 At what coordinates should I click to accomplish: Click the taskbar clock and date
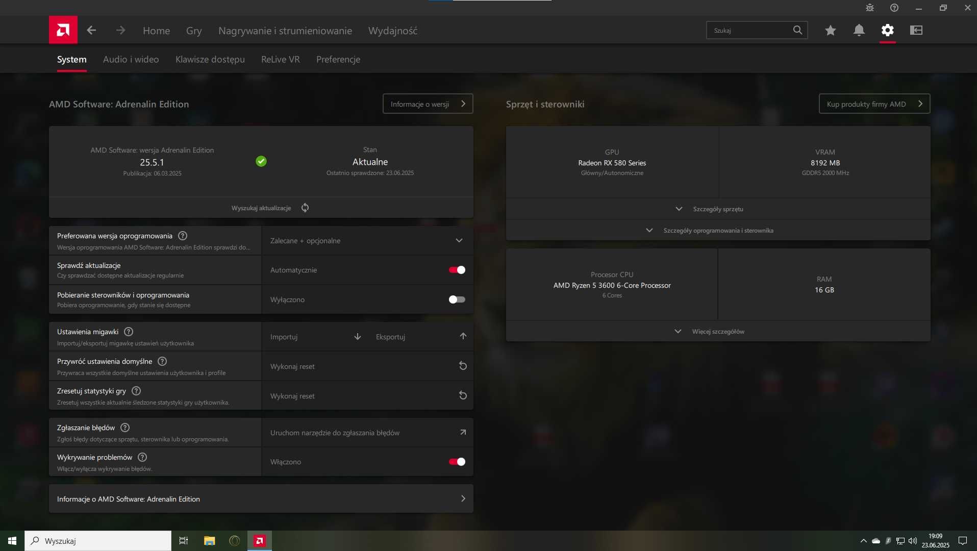click(935, 541)
